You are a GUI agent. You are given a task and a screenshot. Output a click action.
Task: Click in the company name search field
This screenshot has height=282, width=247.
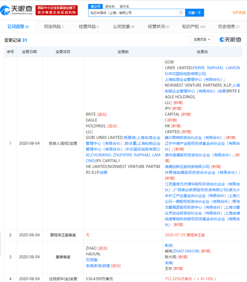click(134, 13)
